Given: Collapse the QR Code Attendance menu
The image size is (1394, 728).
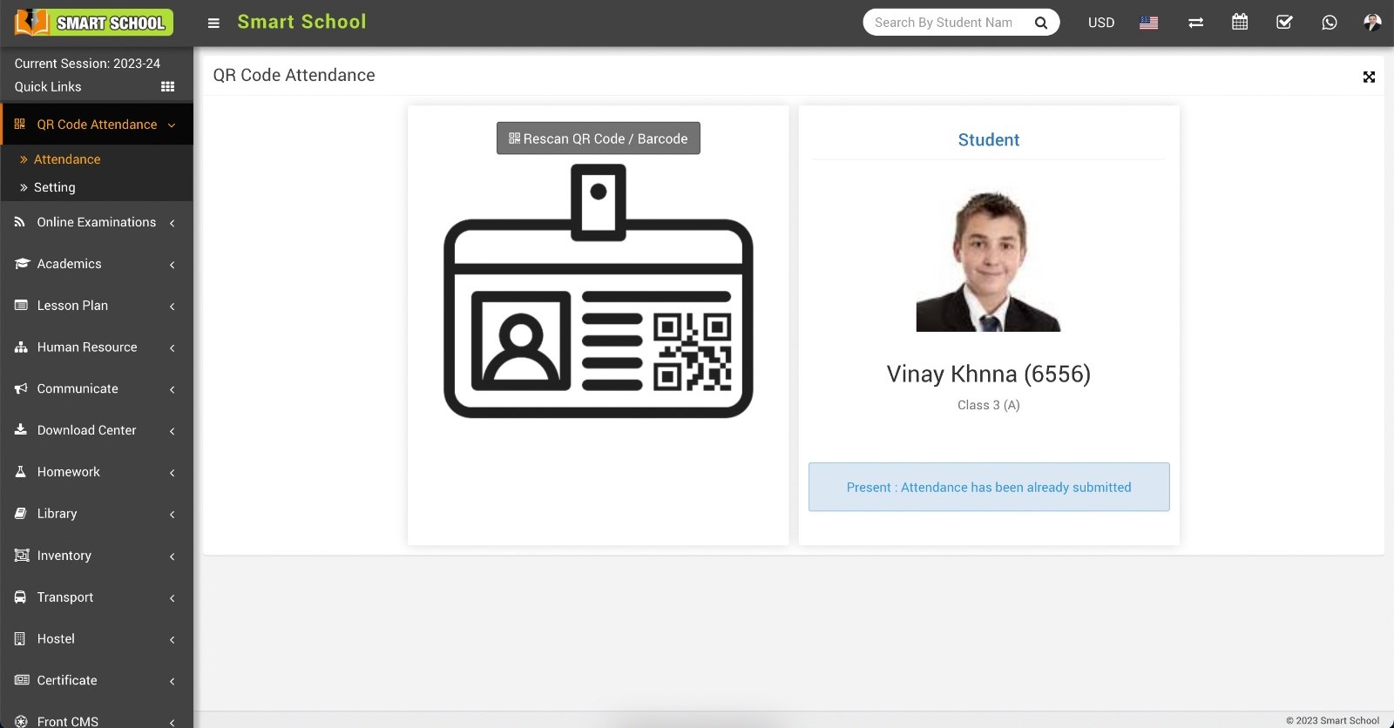Looking at the screenshot, I should (97, 125).
